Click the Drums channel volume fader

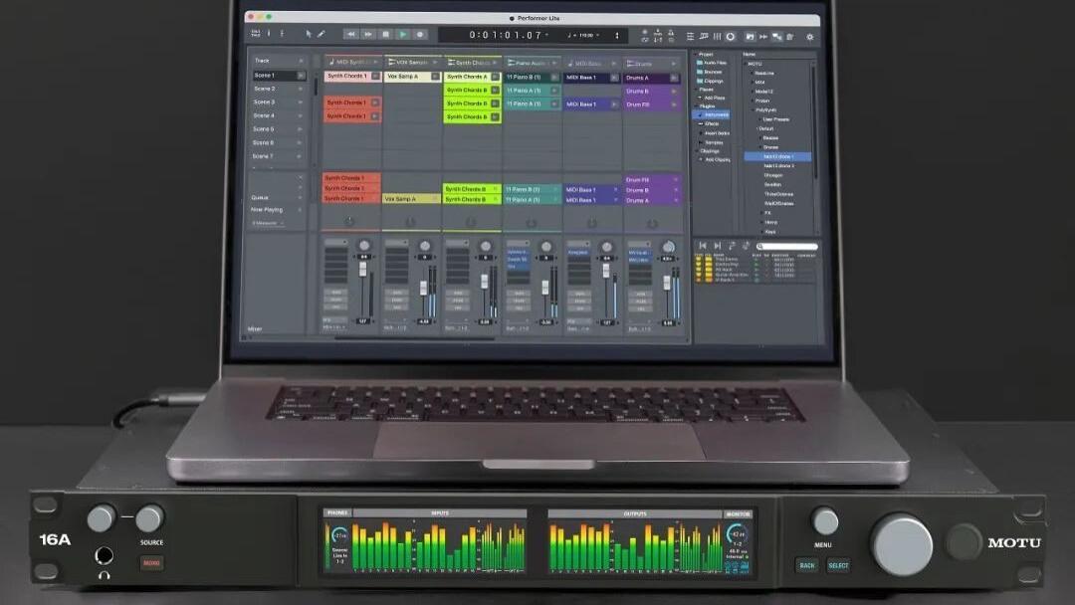[x=666, y=283]
